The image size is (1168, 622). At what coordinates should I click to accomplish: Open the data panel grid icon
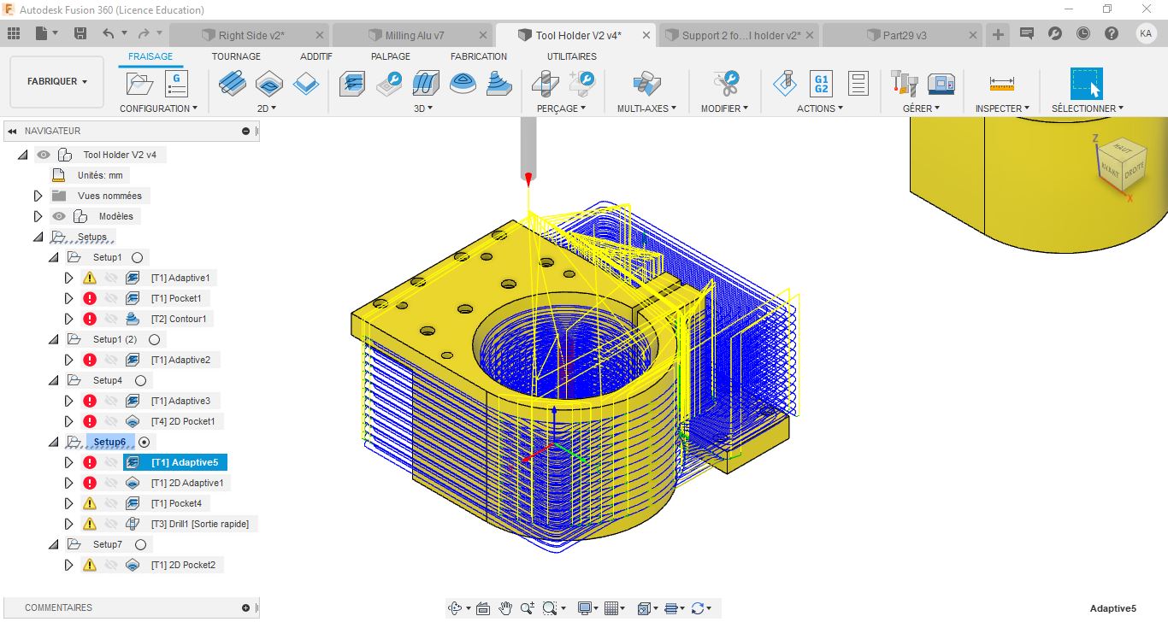[x=14, y=33]
